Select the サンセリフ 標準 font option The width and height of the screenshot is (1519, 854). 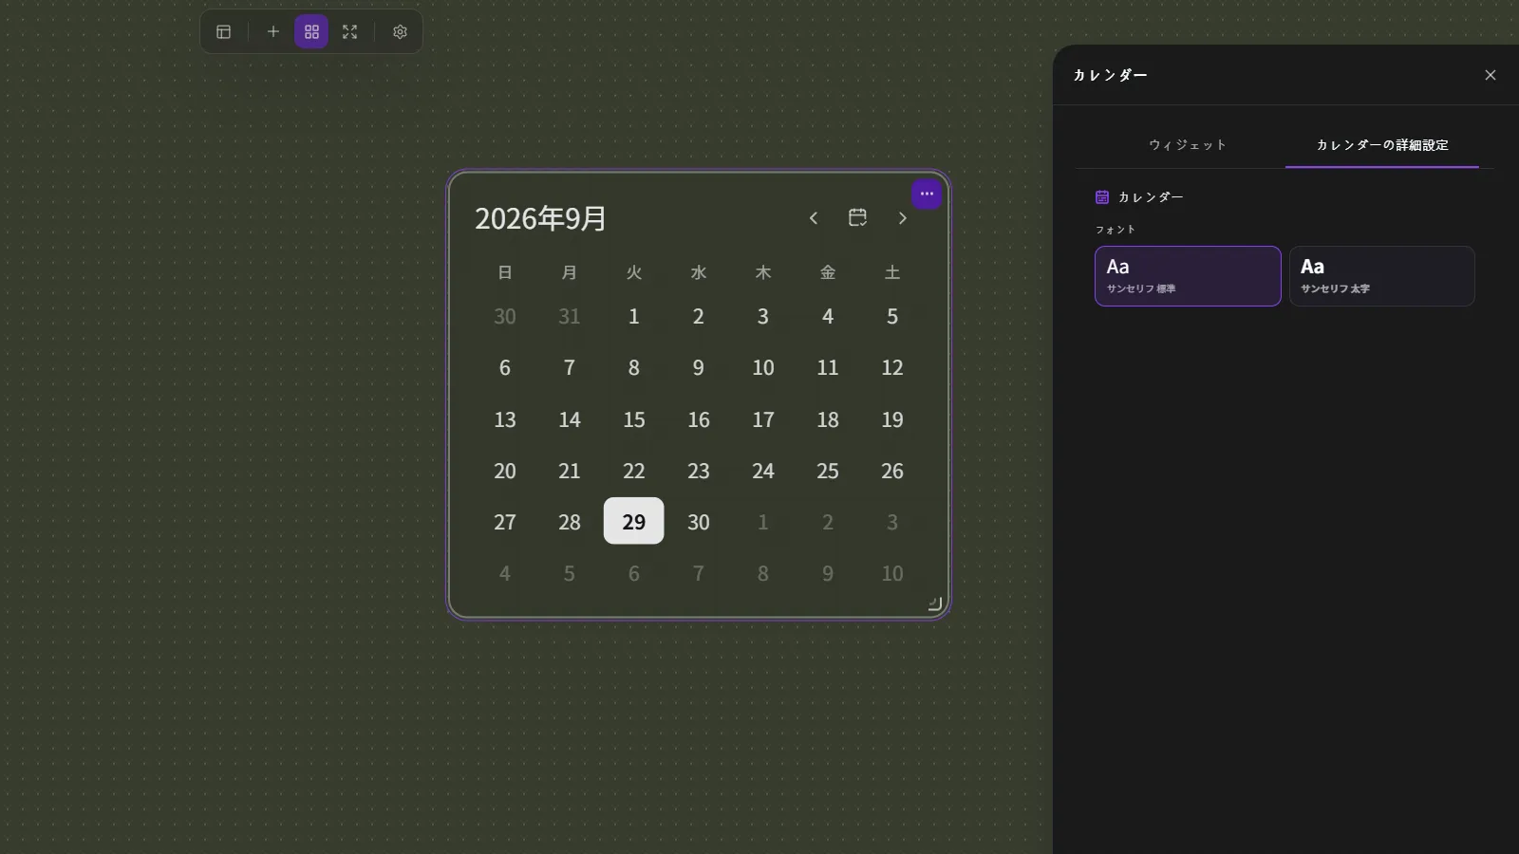click(1188, 276)
